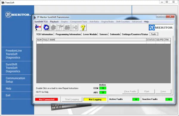Click the connect/disconnect toolbar icon with red arrow
The height and width of the screenshot is (116, 179).
click(x=38, y=27)
